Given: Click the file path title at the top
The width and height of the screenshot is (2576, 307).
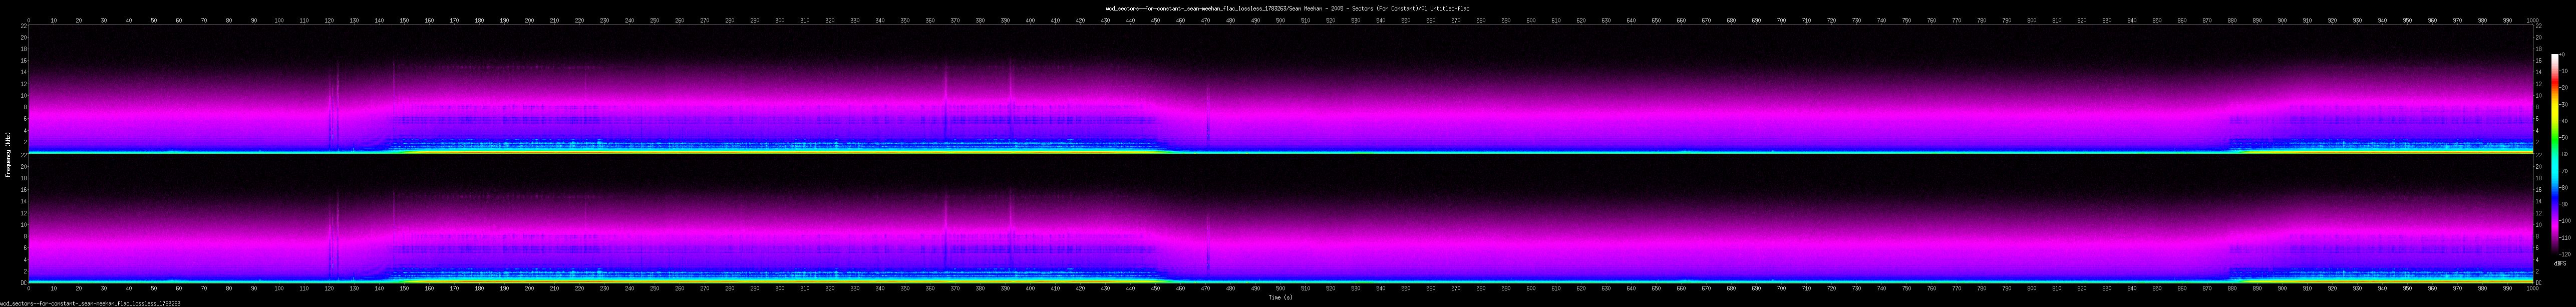Looking at the screenshot, I should click(1287, 8).
